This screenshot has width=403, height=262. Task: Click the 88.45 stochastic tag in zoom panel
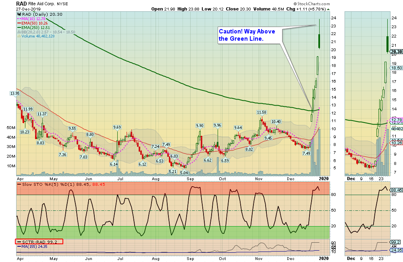(x=397, y=190)
